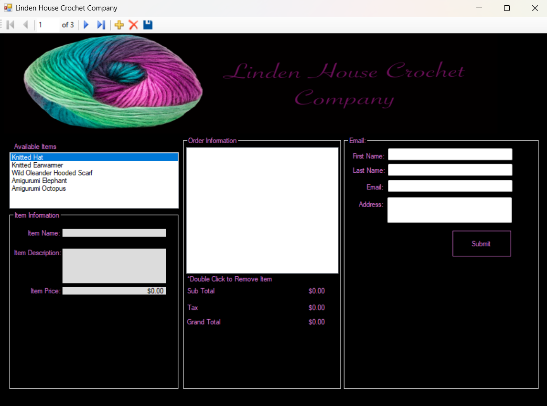Image resolution: width=547 pixels, height=406 pixels.
Task: Click the app icon in title bar
Action: point(8,8)
